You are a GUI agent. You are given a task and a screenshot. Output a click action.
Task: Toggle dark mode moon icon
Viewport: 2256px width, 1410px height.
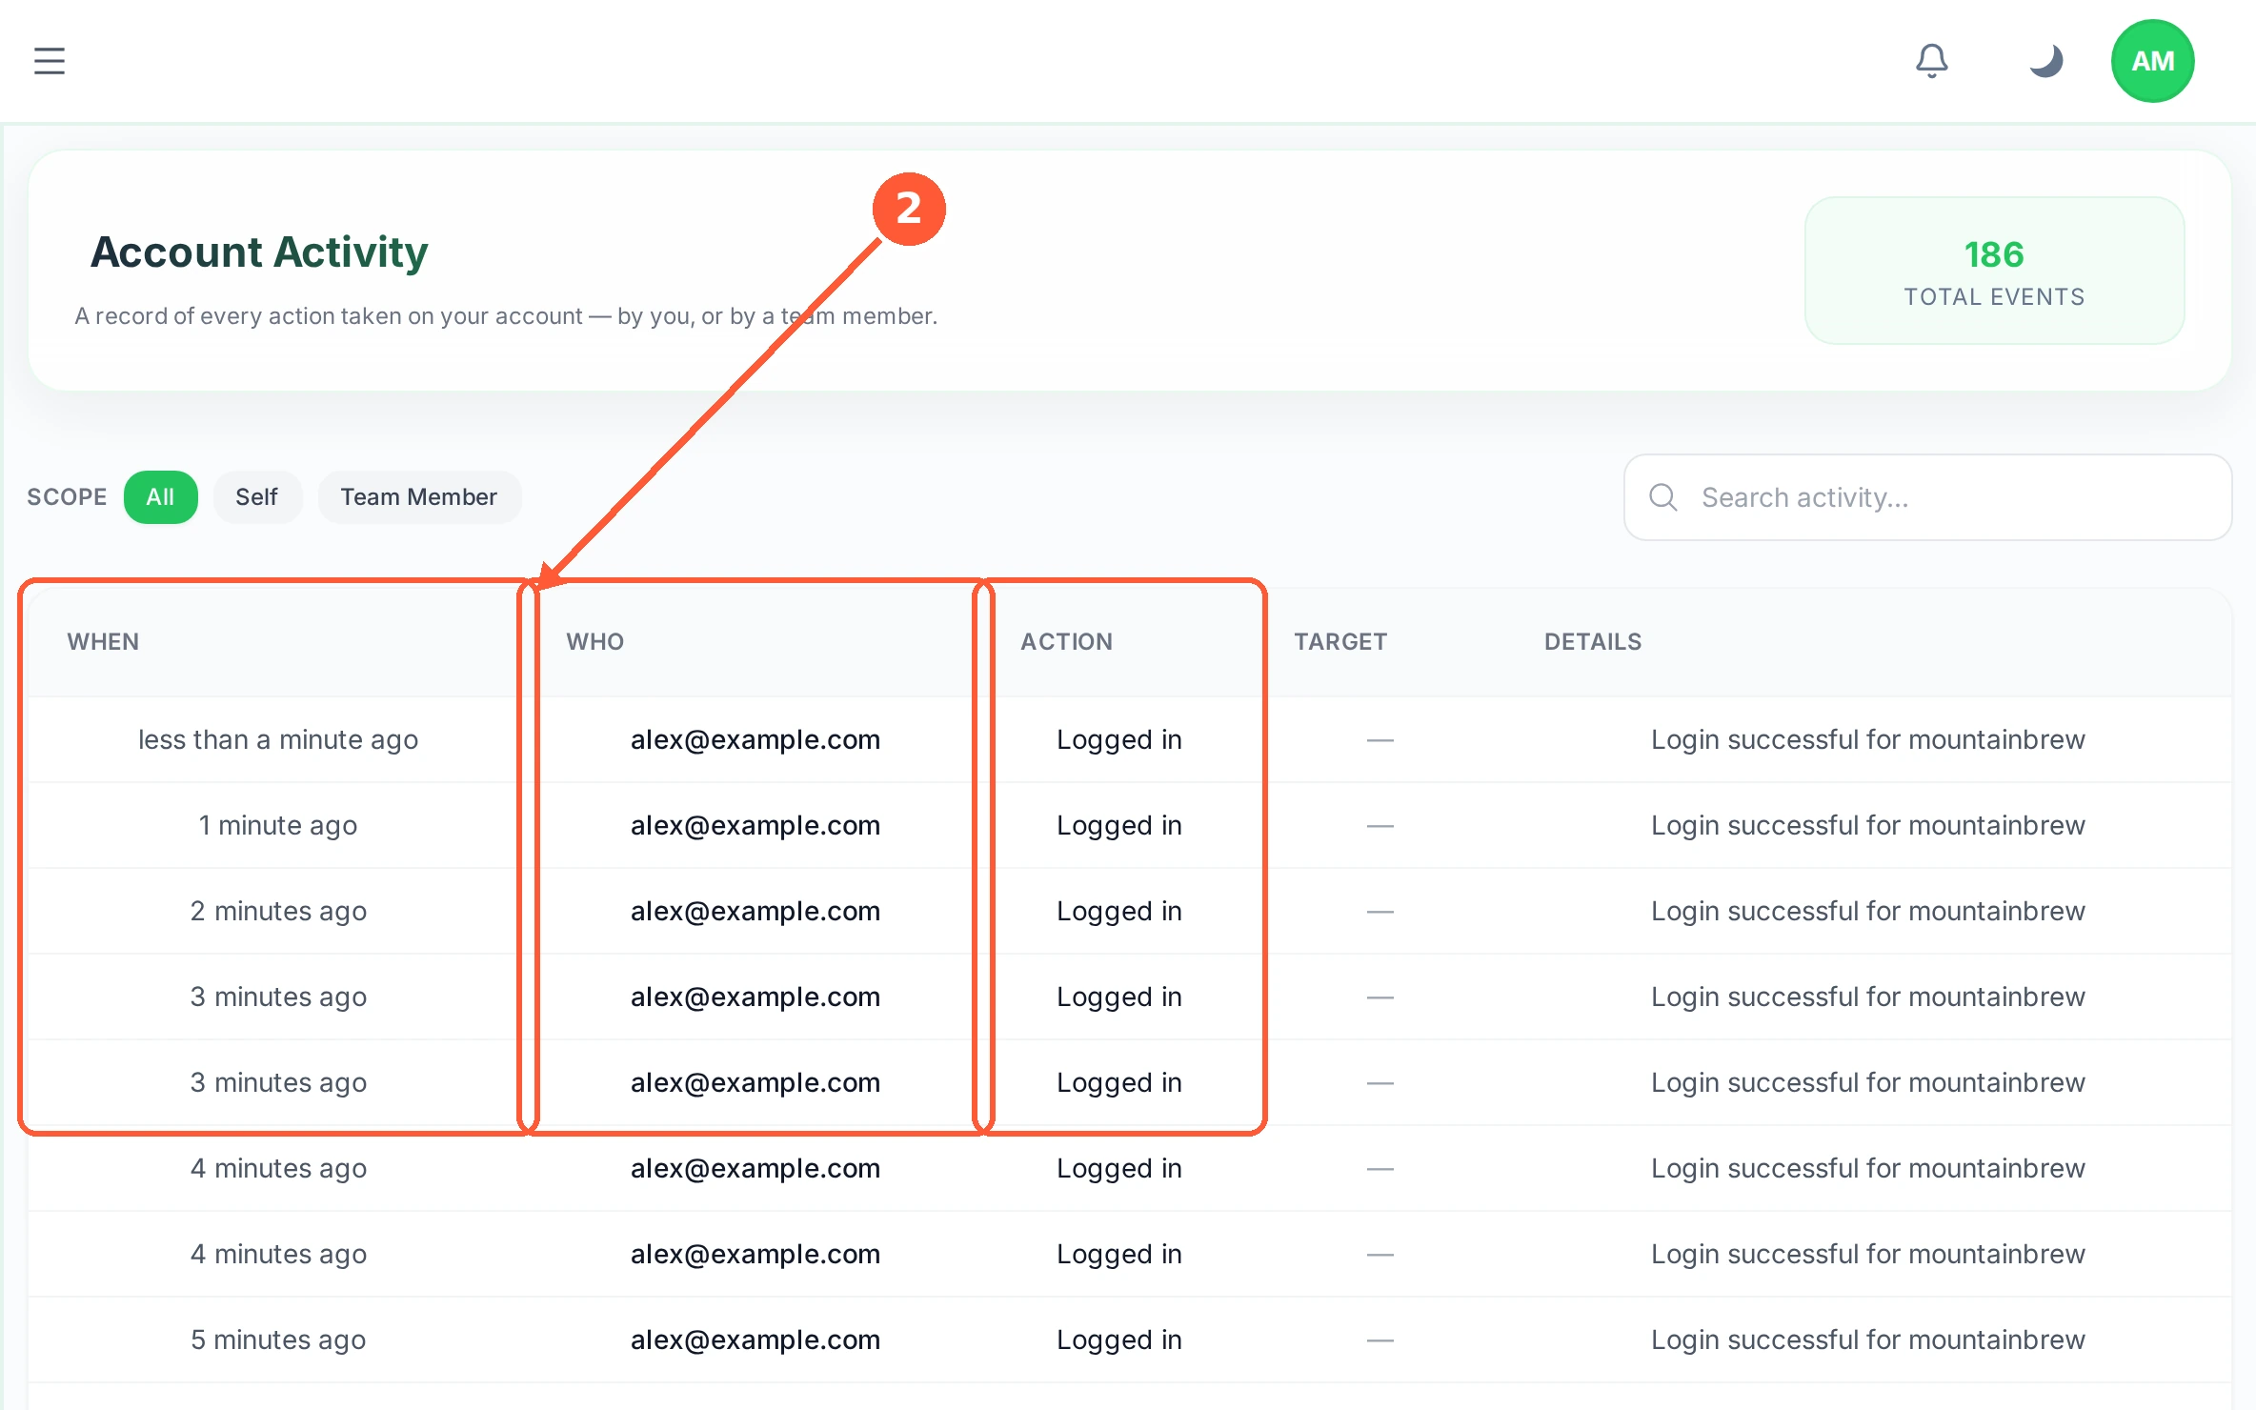pos(2045,61)
